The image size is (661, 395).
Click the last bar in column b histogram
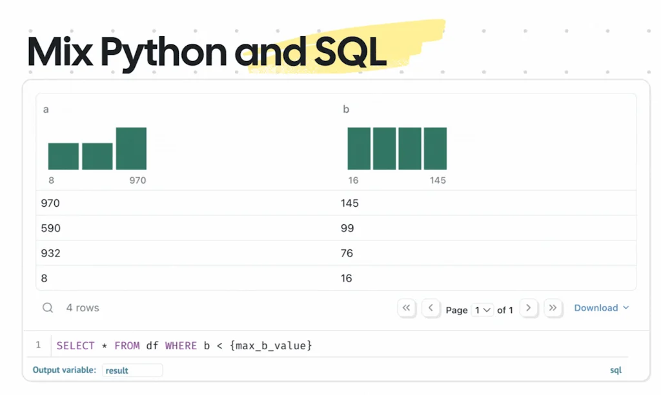(x=435, y=149)
